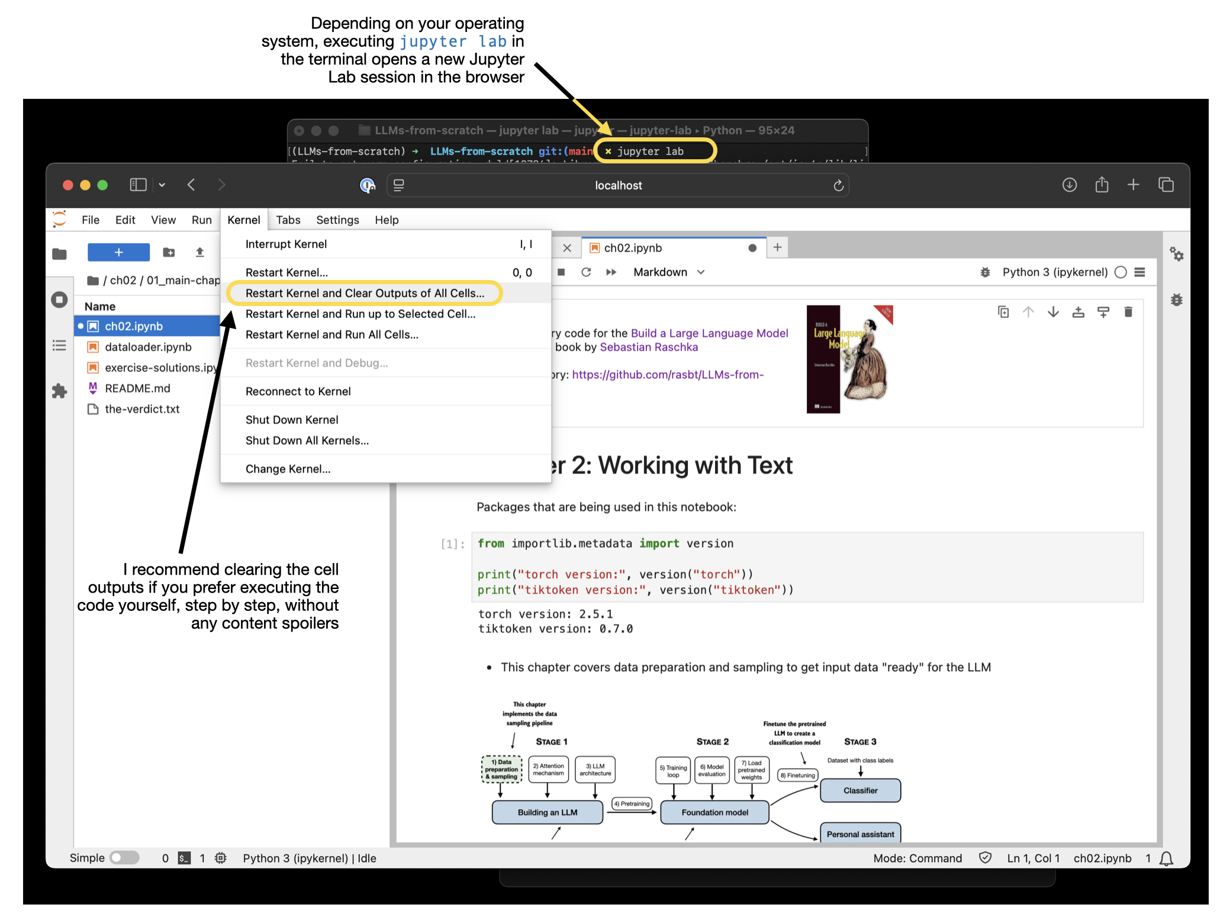Enable debugger bug icon next to kernel name
The height and width of the screenshot is (914, 1217).
click(985, 272)
